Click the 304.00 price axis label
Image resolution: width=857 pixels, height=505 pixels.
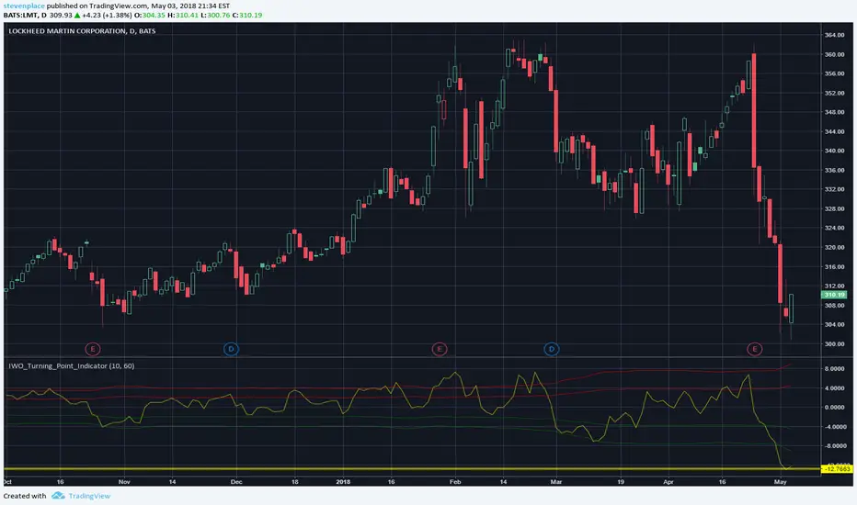tap(834, 324)
